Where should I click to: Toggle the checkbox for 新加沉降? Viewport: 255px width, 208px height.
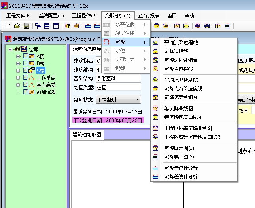pos(25,92)
